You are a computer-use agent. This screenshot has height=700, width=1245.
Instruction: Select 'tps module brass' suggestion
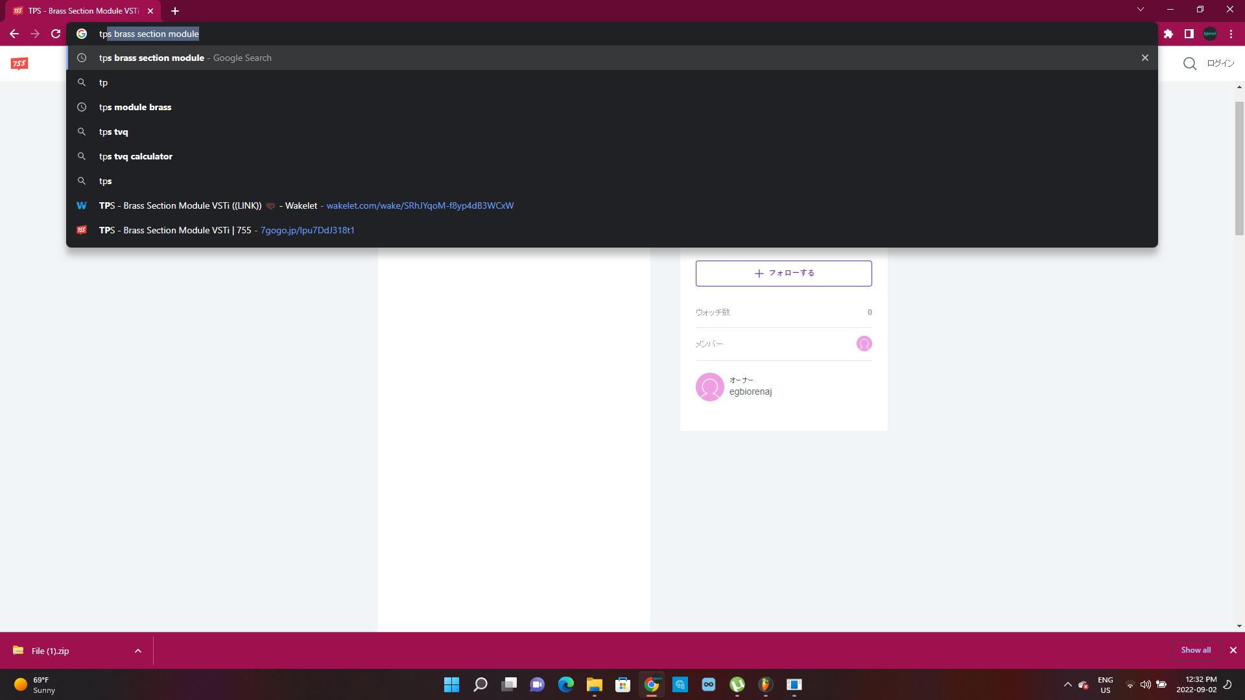click(135, 107)
